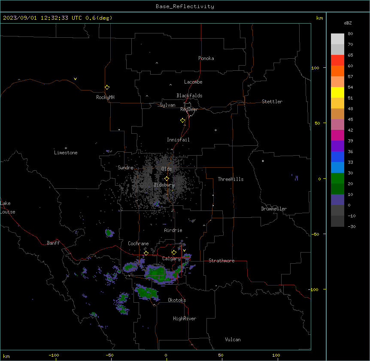Click the Strathmore label
370x361 pixels.
pyautogui.click(x=221, y=261)
